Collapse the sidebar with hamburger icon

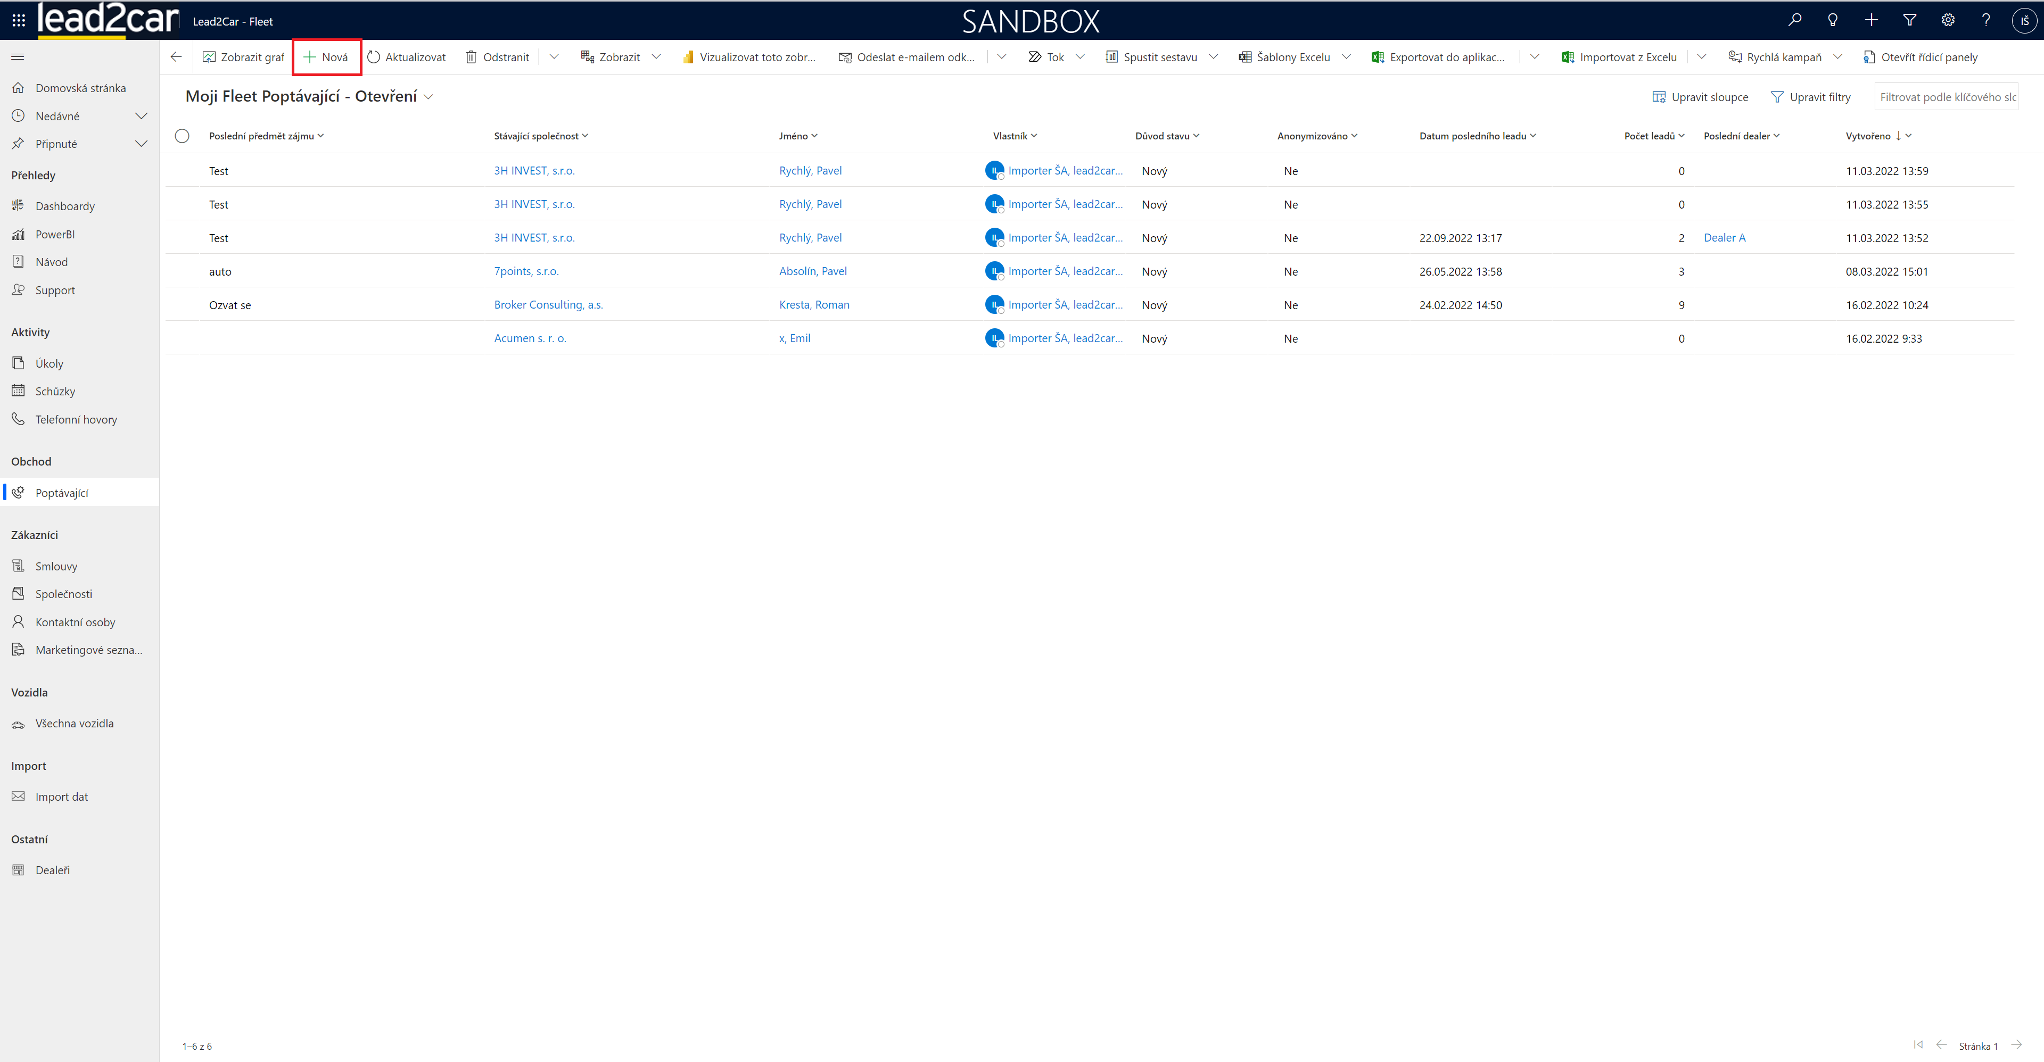point(18,57)
